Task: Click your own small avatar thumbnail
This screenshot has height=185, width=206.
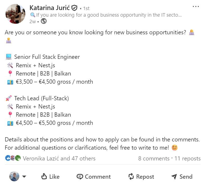Action: [14, 176]
